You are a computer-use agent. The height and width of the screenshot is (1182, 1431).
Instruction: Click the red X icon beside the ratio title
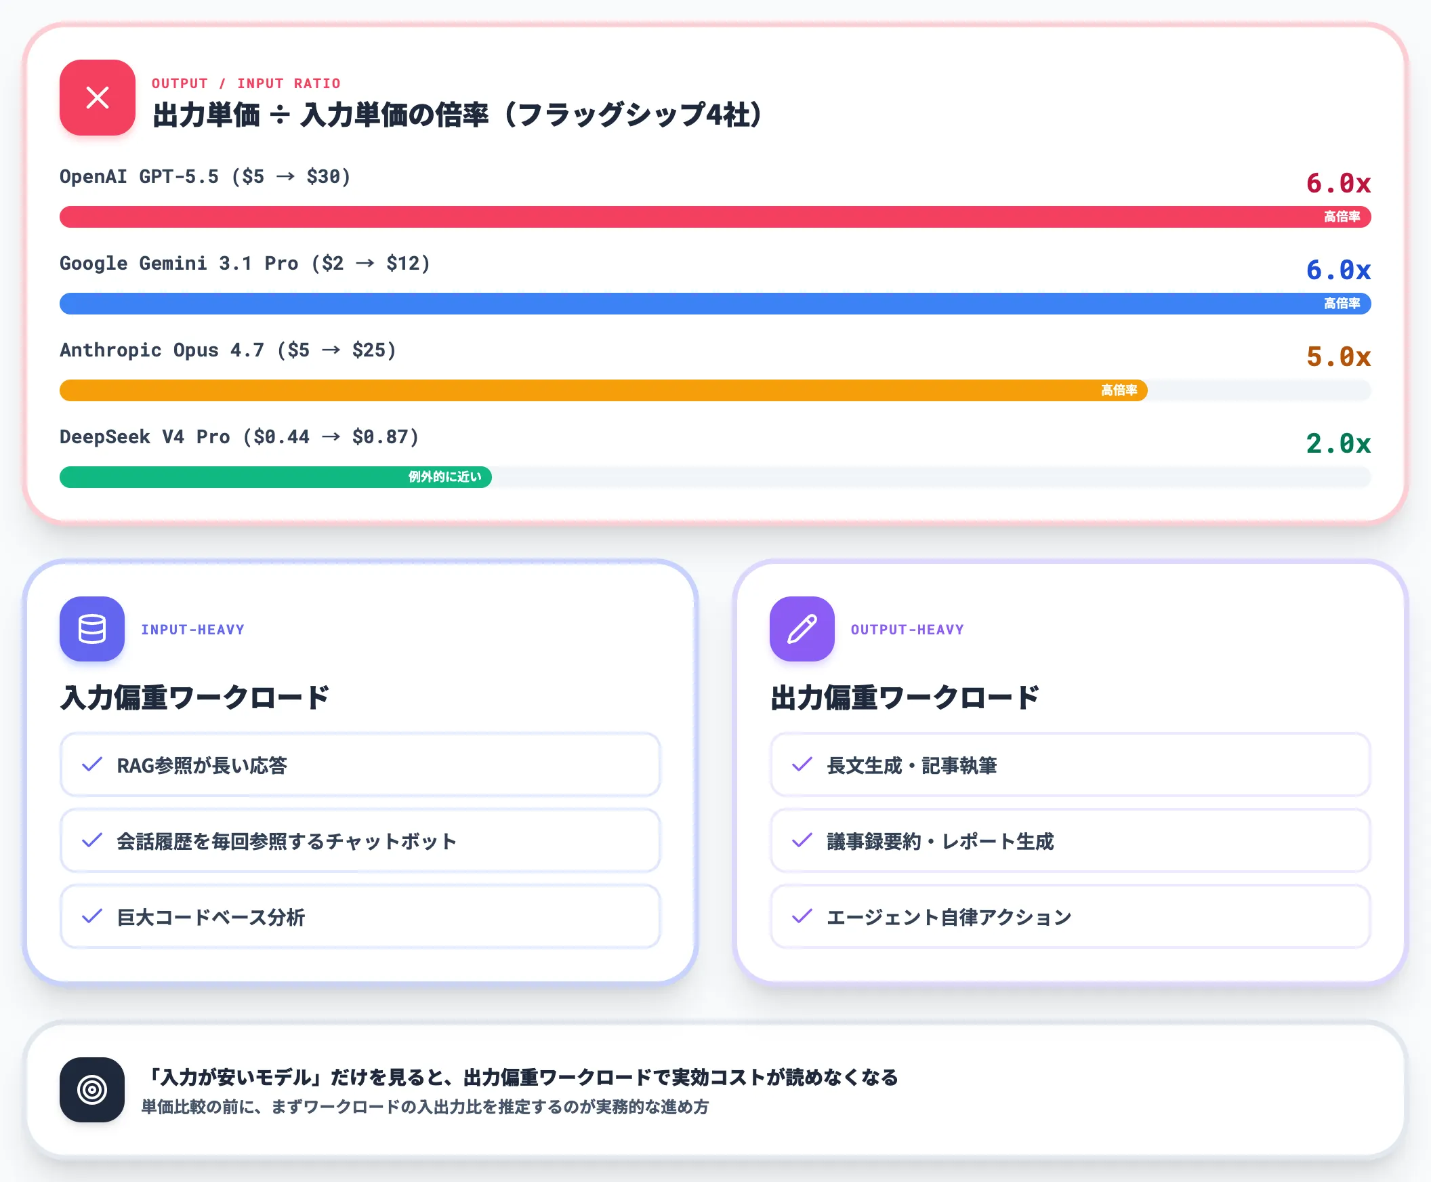pyautogui.click(x=98, y=98)
